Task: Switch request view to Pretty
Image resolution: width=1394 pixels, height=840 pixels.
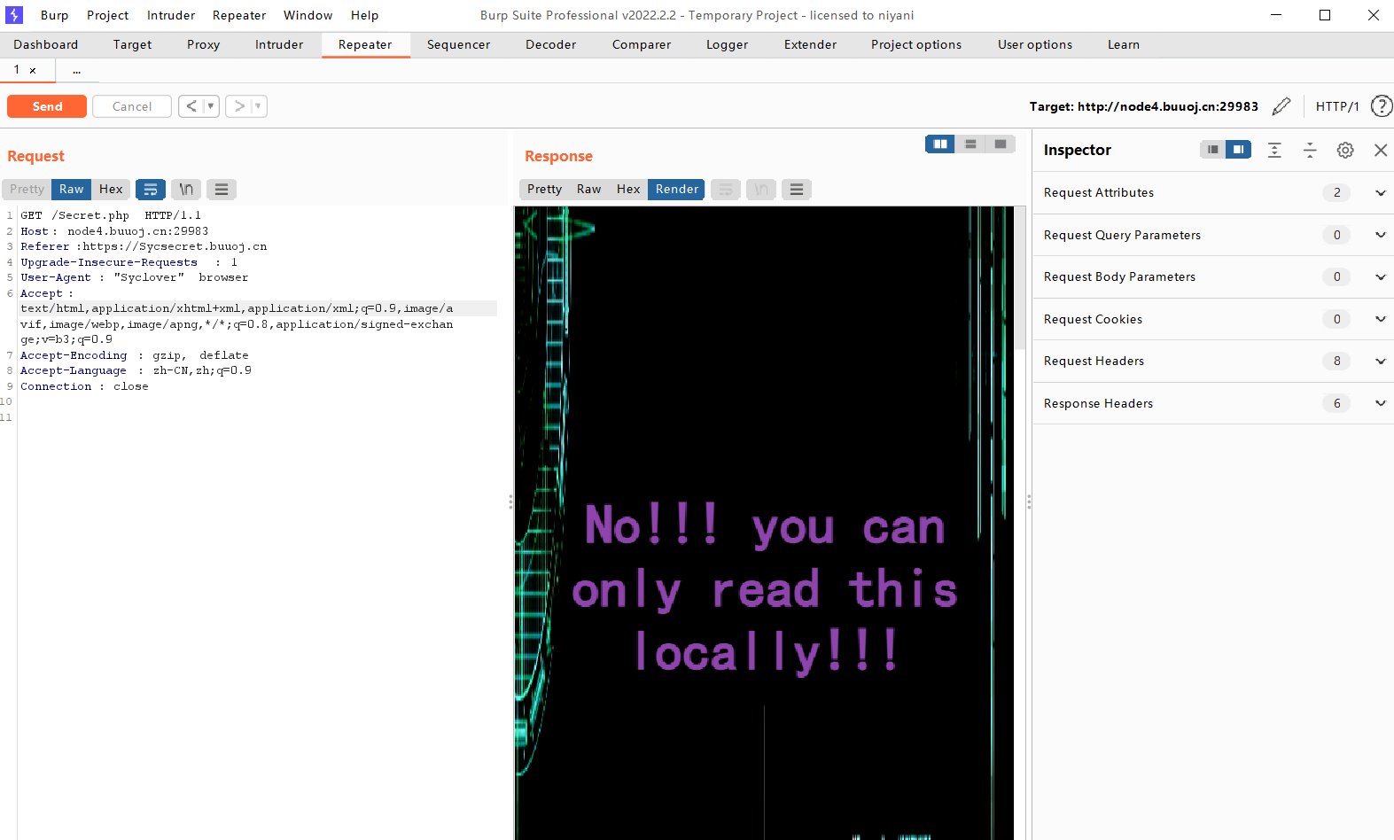Action: point(27,189)
